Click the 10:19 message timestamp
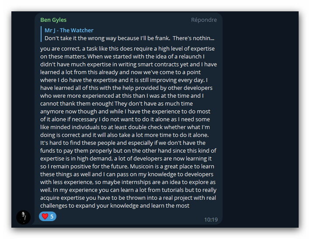310x239 pixels. tap(211, 219)
